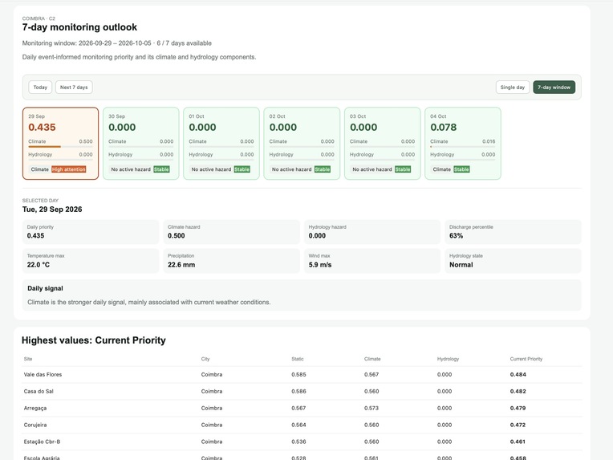
Task: Select the Arregaça site row
Action: [302, 409]
